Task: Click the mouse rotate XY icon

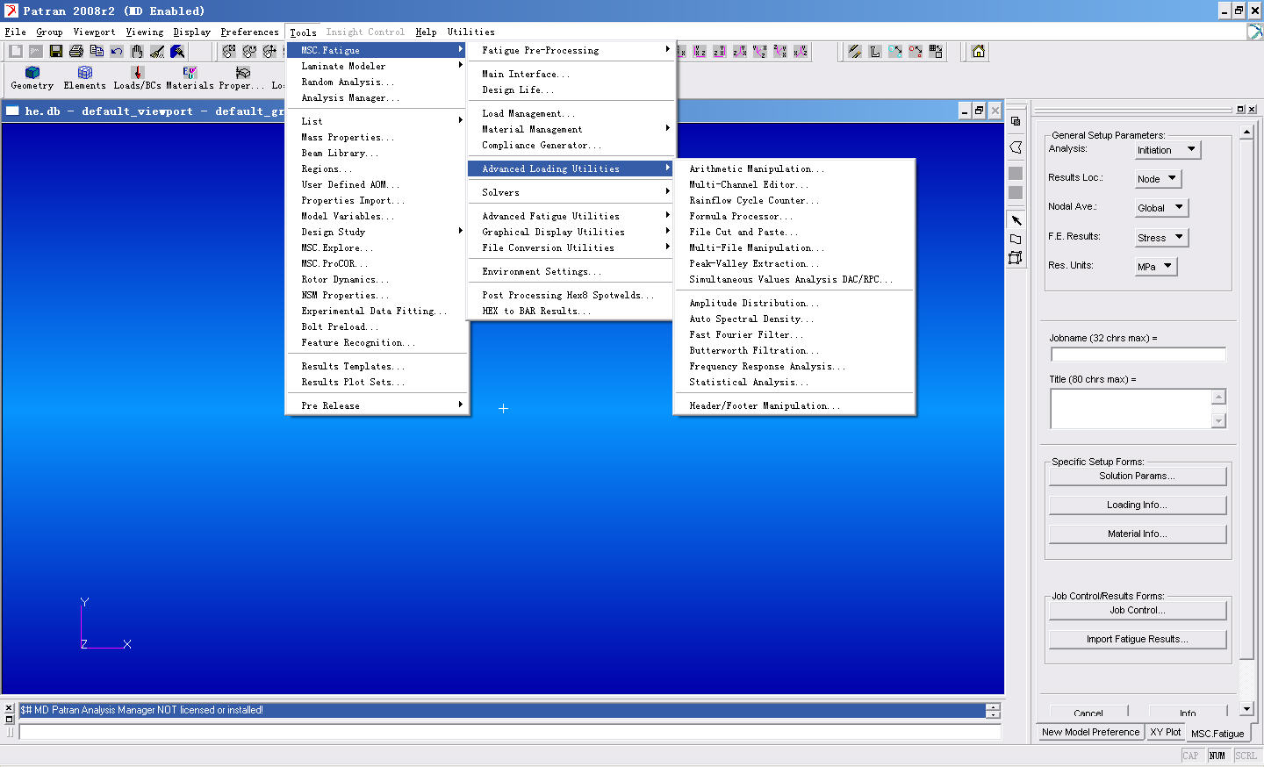Action: 229,52
